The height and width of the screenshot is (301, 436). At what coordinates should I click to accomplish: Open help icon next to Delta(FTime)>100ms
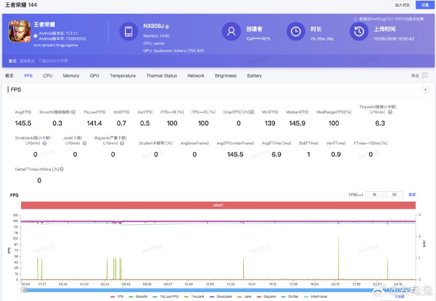point(62,169)
